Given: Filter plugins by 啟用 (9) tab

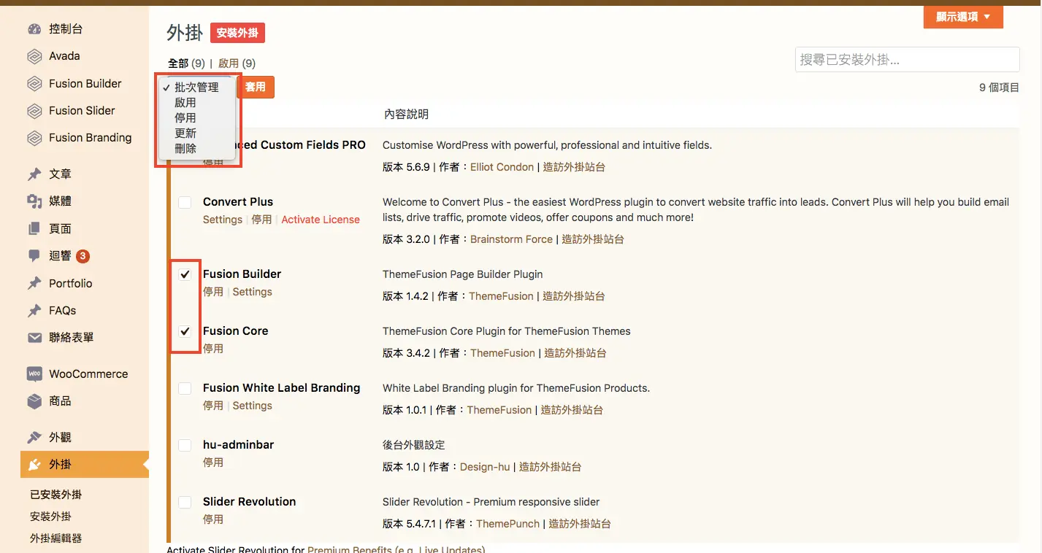Looking at the screenshot, I should (x=237, y=63).
